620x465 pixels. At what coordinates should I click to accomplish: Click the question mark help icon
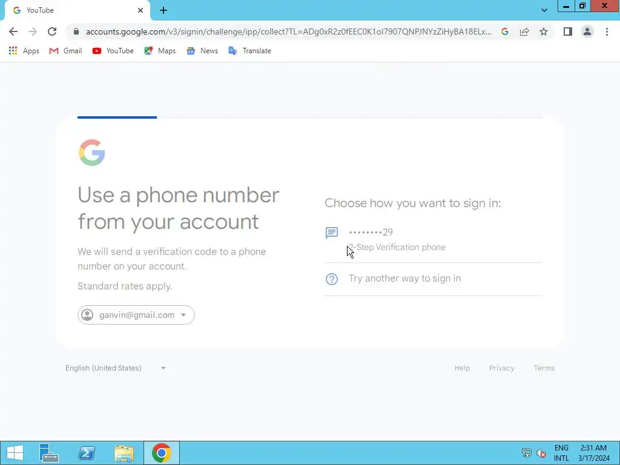332,279
